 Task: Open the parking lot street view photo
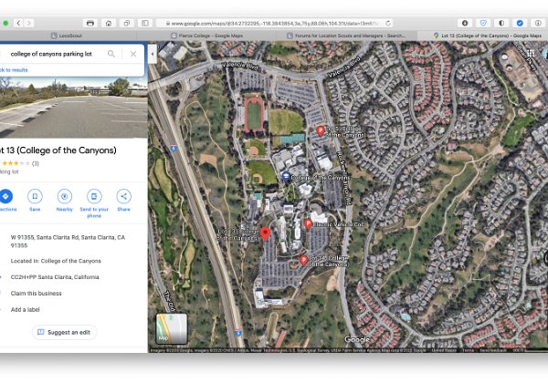pos(73,108)
